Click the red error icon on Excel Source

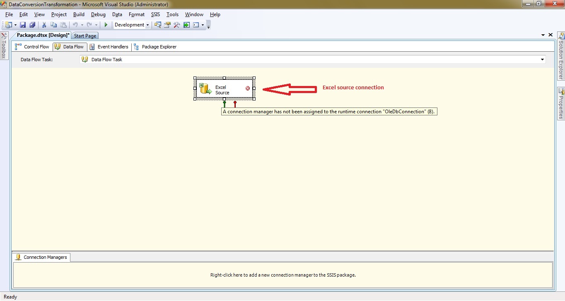point(248,88)
